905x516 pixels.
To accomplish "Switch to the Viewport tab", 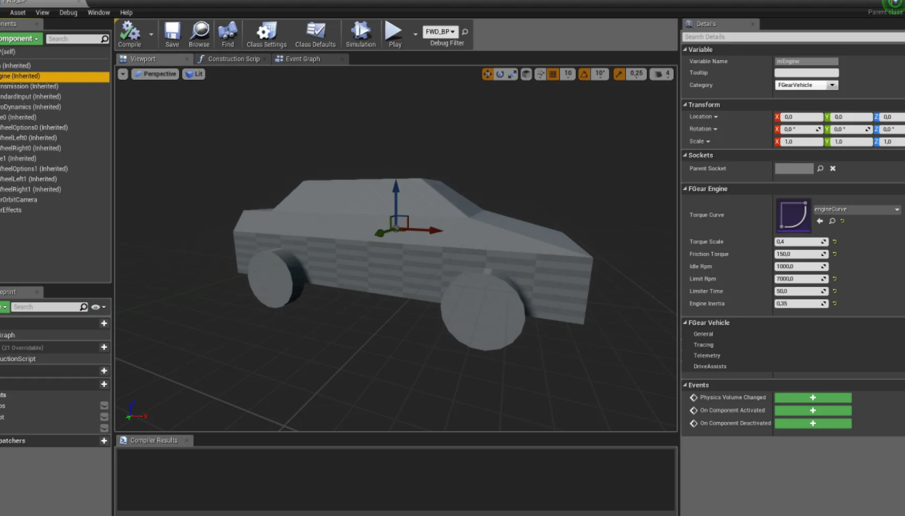I will click(x=143, y=59).
